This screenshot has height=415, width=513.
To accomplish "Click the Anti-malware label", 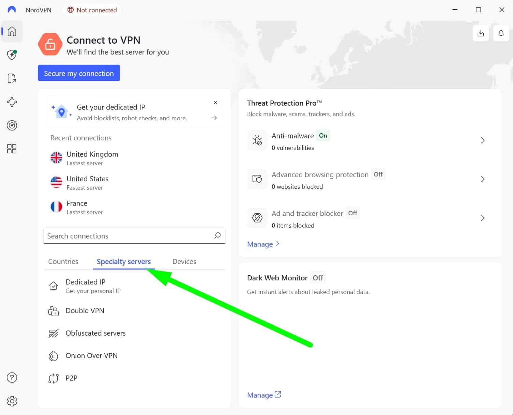I will (x=293, y=136).
